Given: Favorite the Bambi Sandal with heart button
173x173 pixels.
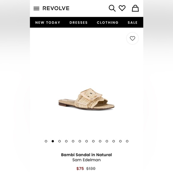Looking at the screenshot, I should click(x=132, y=38).
